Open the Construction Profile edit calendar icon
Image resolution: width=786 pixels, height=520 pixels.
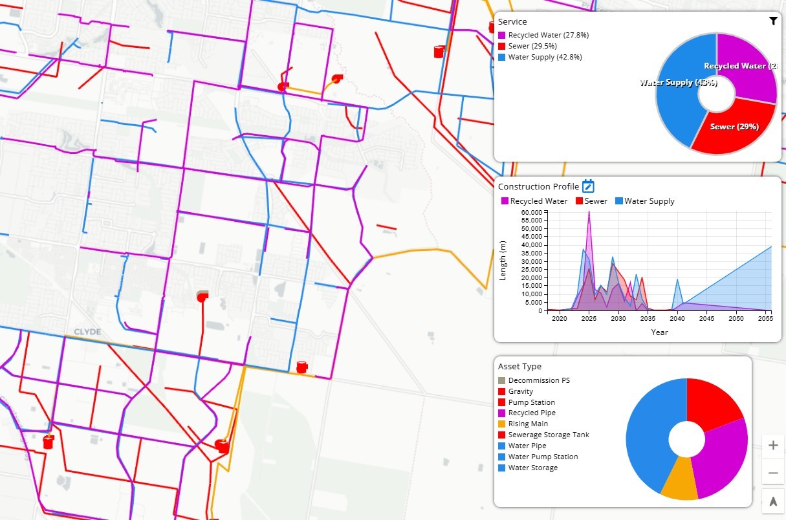pyautogui.click(x=588, y=186)
